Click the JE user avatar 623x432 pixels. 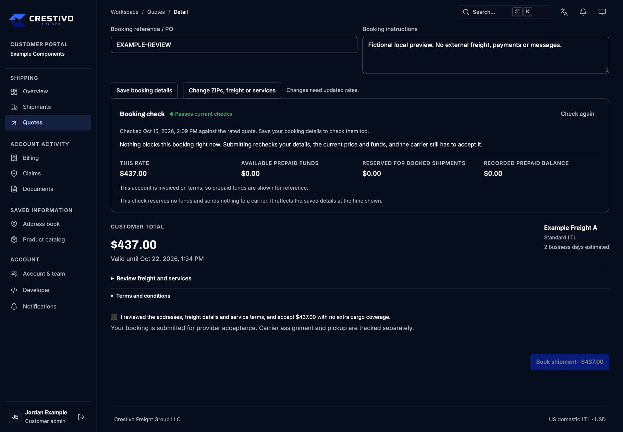coord(15,417)
